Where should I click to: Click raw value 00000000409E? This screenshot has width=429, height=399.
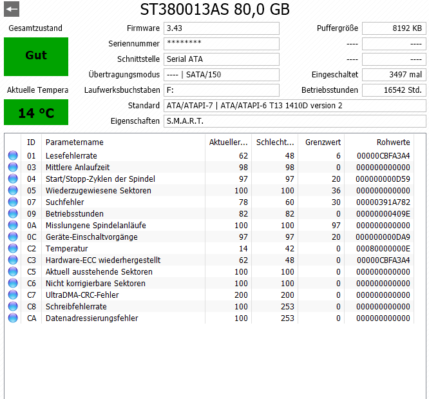383,213
